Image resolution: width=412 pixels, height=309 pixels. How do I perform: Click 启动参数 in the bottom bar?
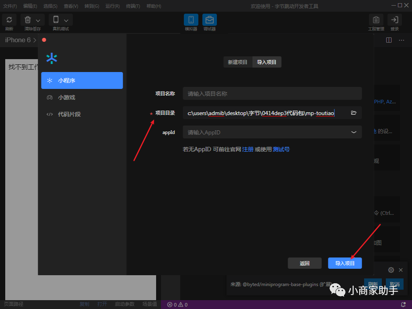[x=125, y=304]
